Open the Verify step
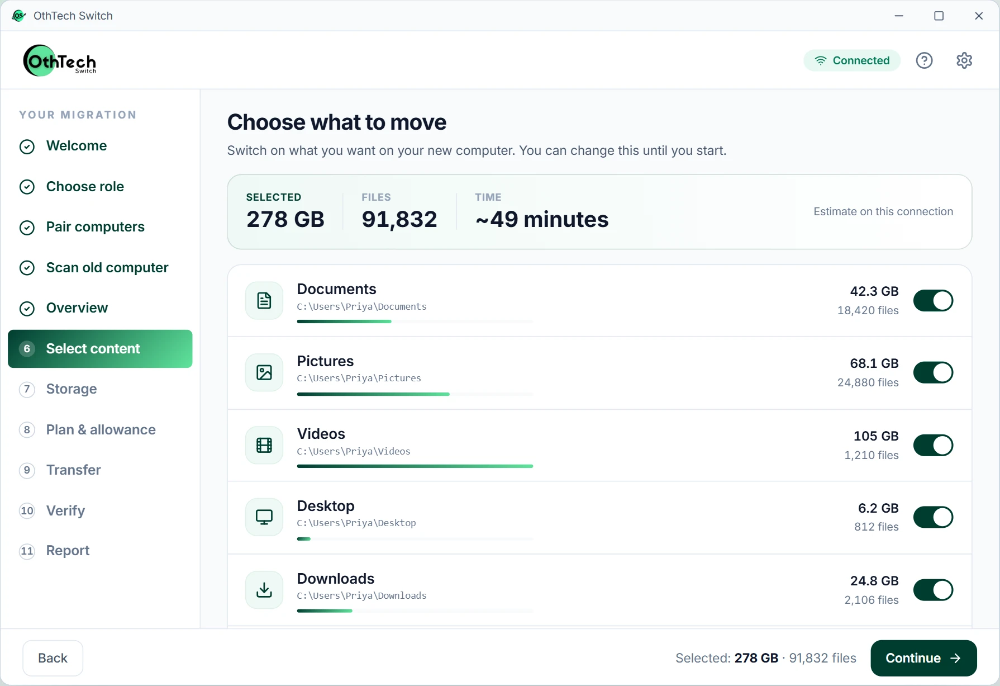The height and width of the screenshot is (686, 1000). coord(100,511)
